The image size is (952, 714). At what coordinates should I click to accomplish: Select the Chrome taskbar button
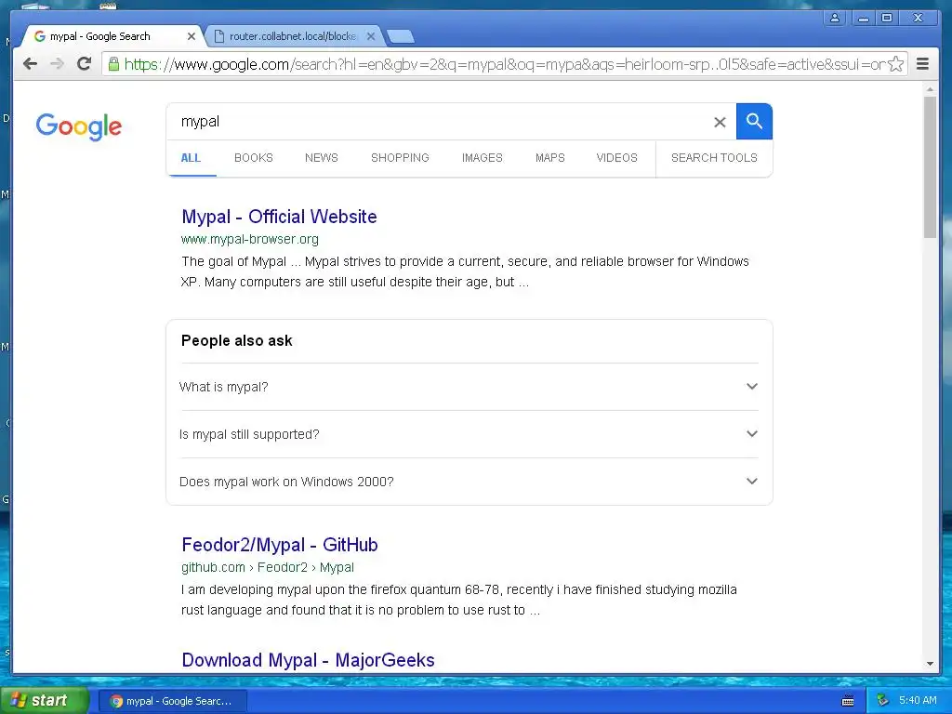pos(172,701)
